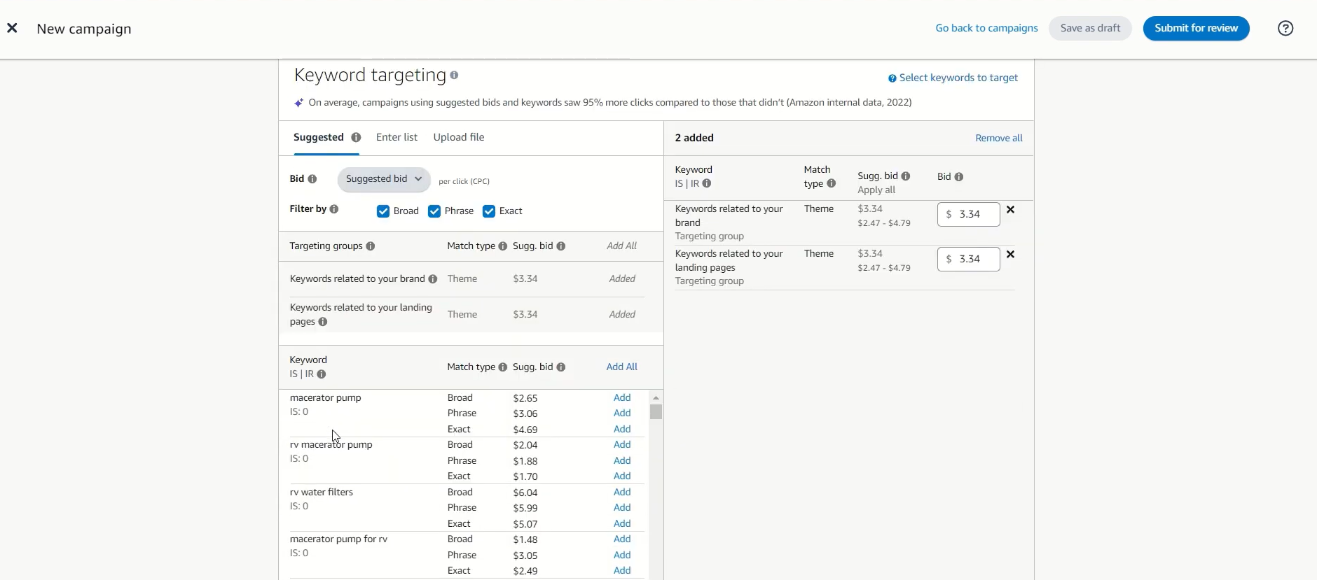
Task: Click the keyword list scrollbar thumb
Action: pyautogui.click(x=656, y=412)
